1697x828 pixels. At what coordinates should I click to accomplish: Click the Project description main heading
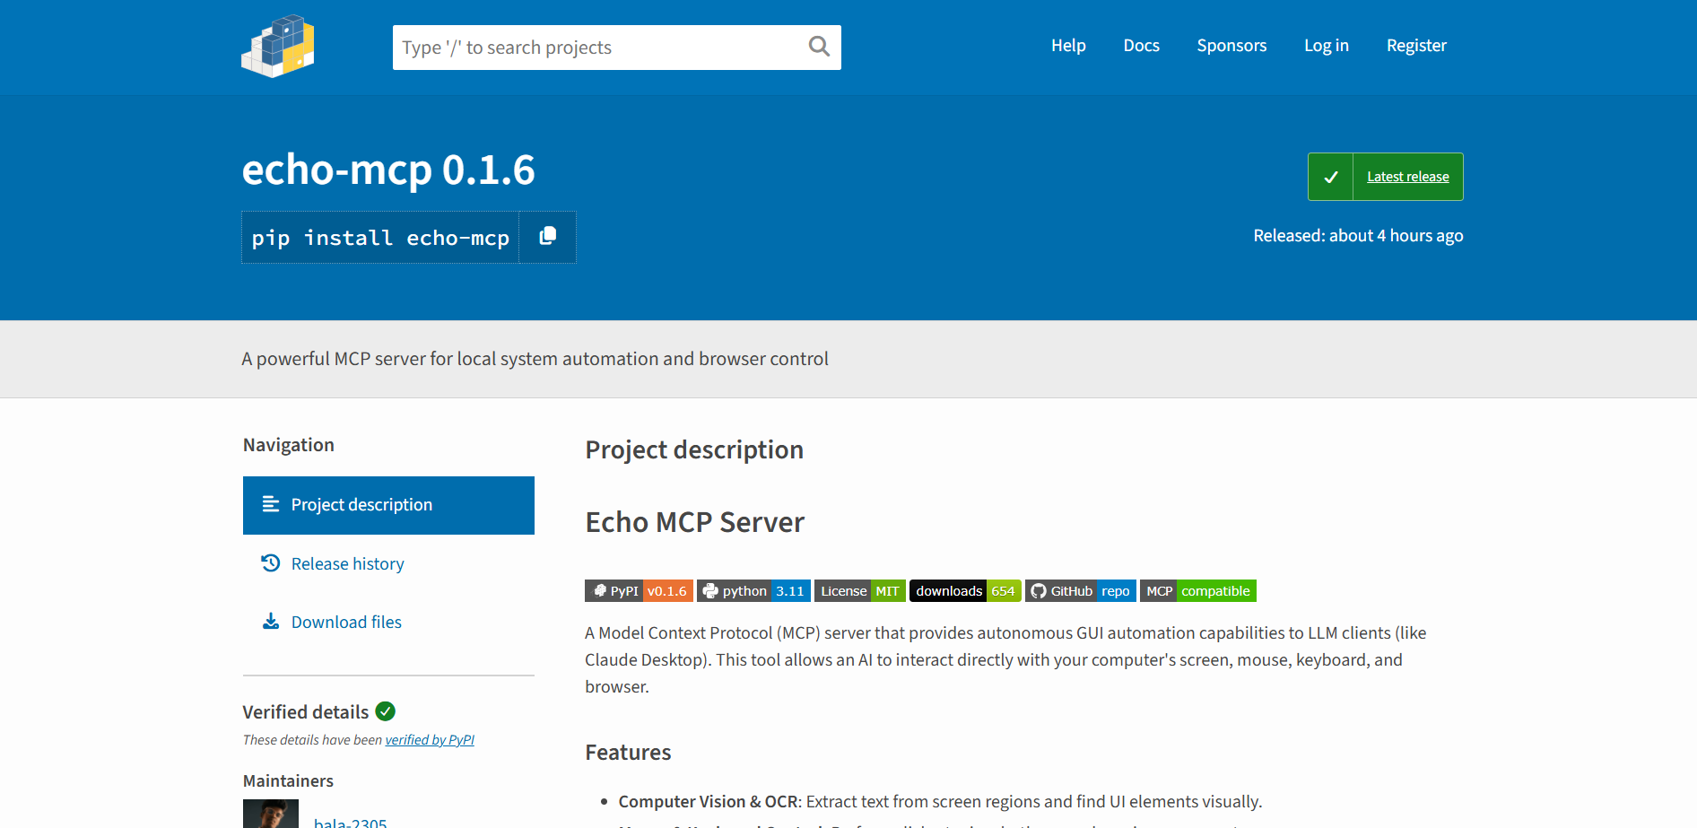(x=694, y=449)
